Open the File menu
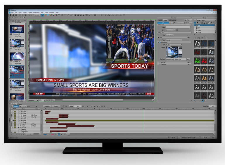 pos(12,13)
